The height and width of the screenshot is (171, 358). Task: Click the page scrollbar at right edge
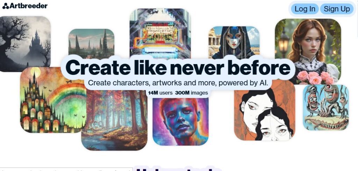click(x=357, y=18)
